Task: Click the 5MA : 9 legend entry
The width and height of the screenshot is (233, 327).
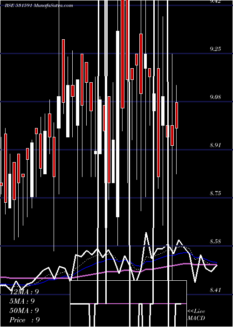Action: (x=22, y=301)
